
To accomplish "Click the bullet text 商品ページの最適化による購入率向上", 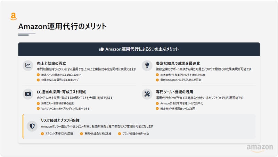I will tap(61, 75).
